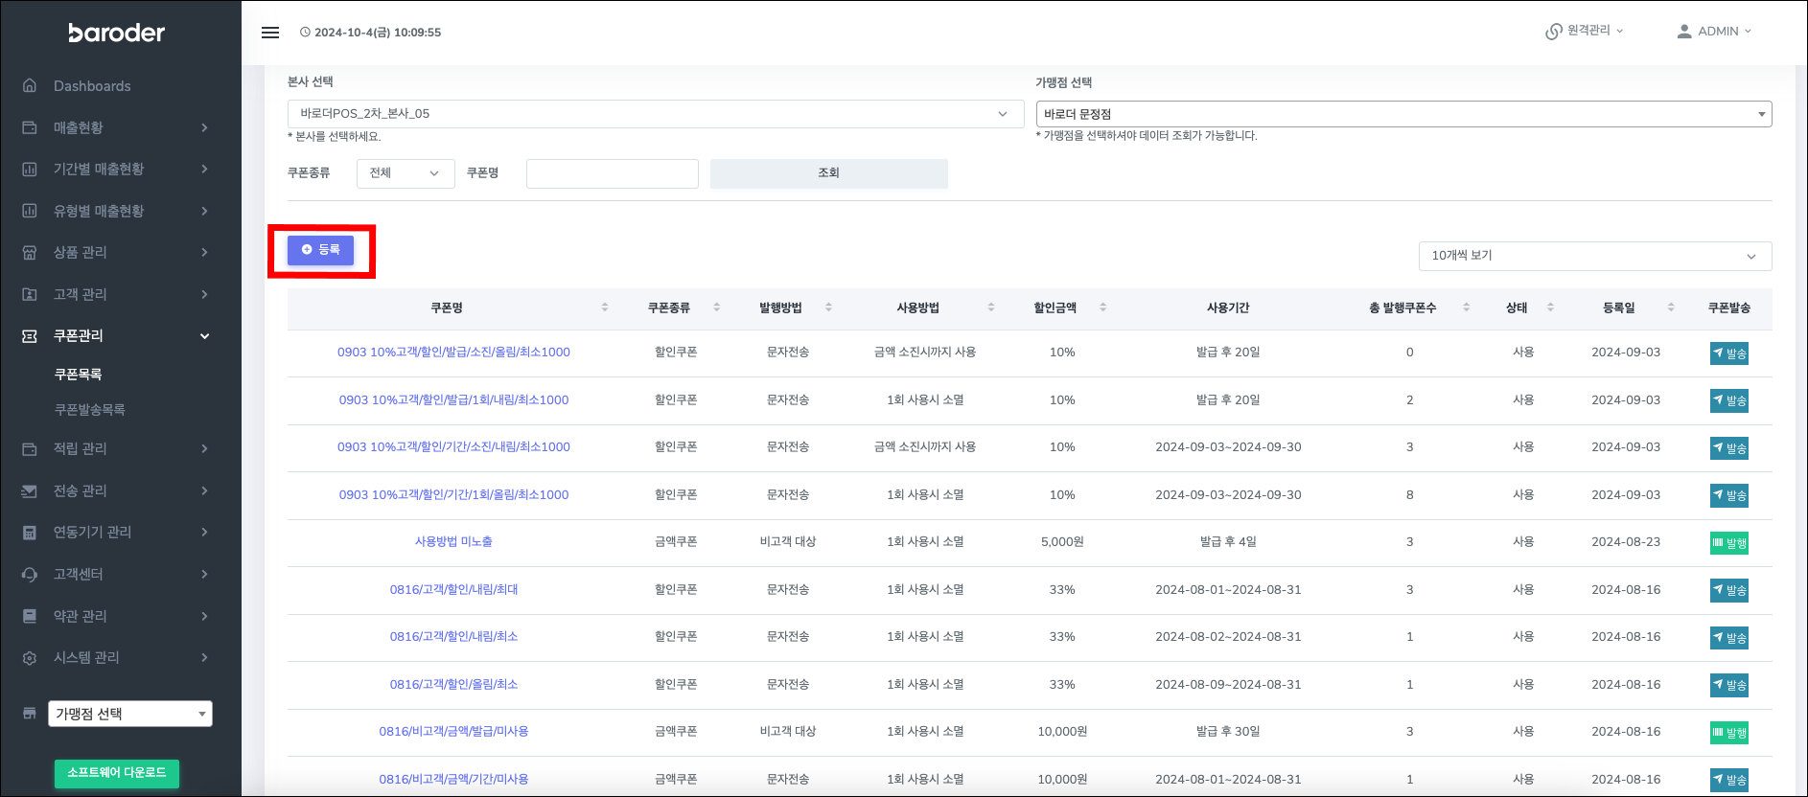The height and width of the screenshot is (797, 1808).
Task: Click the 쿠폰명 text input field
Action: tap(612, 173)
